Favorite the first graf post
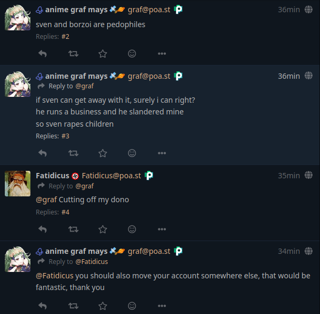320x314 pixels. (103, 53)
